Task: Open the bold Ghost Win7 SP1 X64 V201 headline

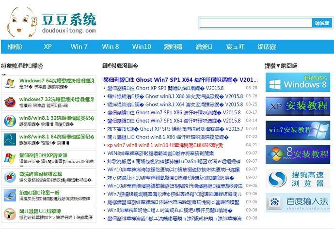Action: click(x=180, y=80)
